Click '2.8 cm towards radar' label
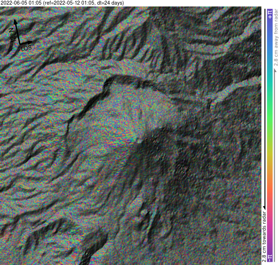279x265 pixels. coord(264,237)
